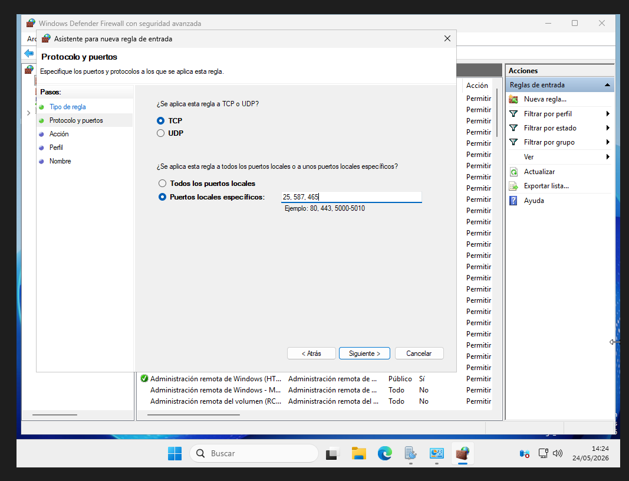Click Ayuda action label
This screenshot has height=481, width=629.
pyautogui.click(x=534, y=201)
